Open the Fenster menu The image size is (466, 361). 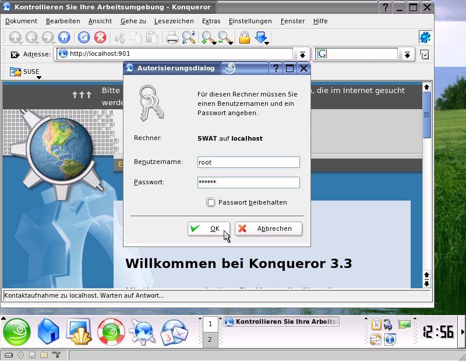point(292,21)
